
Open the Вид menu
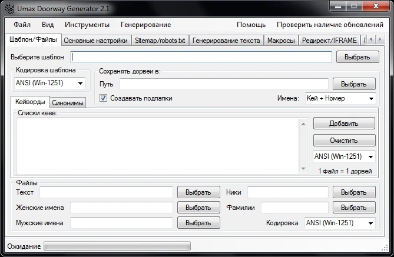tap(48, 25)
